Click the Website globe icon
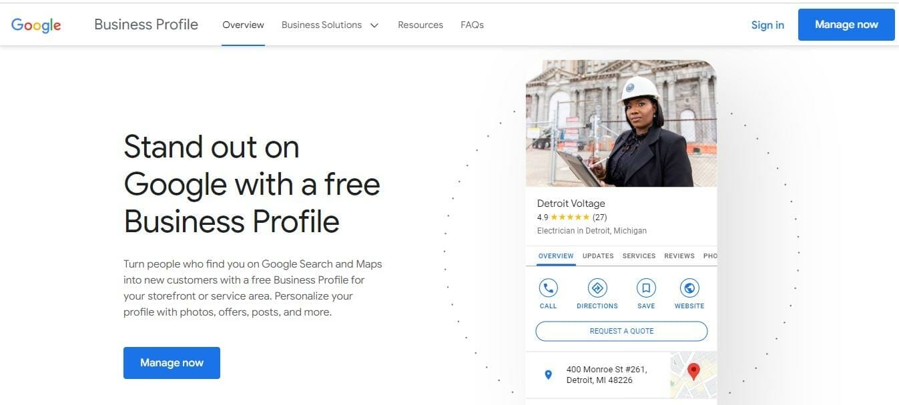Image resolution: width=899 pixels, height=405 pixels. click(x=689, y=288)
